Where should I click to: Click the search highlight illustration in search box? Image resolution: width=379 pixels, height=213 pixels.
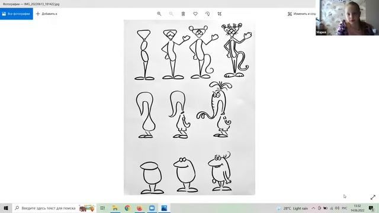pos(86,208)
